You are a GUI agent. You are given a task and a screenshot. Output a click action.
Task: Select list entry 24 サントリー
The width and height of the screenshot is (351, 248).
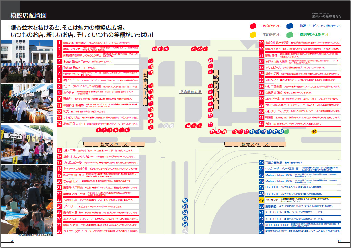pyautogui.click(x=98, y=206)
